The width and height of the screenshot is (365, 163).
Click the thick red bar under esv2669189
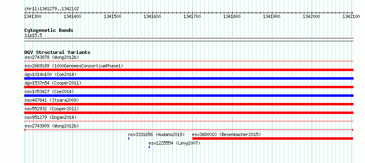(x=189, y=70)
